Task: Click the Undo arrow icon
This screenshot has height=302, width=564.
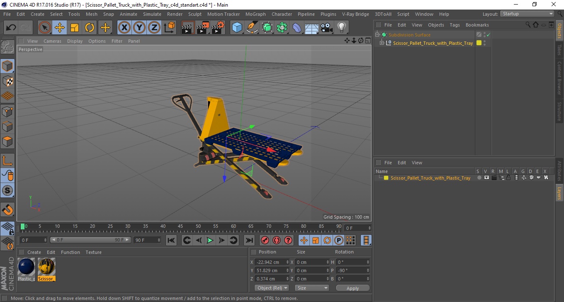Action: (11, 28)
